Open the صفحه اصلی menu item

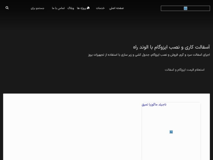tap(116, 8)
